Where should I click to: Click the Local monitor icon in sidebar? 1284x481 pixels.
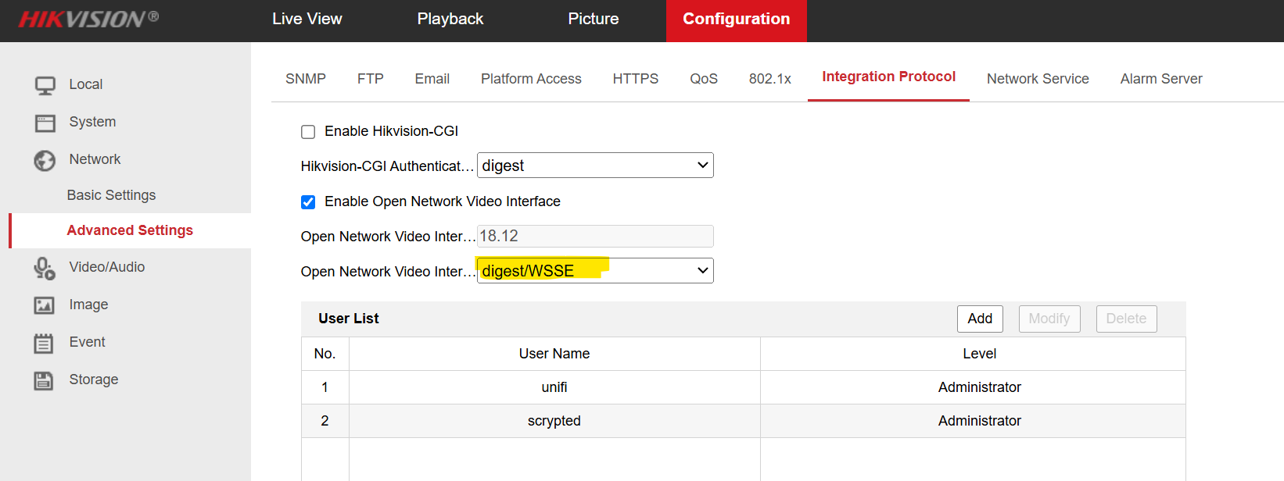[x=45, y=85]
